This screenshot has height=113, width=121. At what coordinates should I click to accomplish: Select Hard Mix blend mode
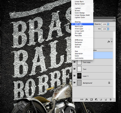[78, 35]
